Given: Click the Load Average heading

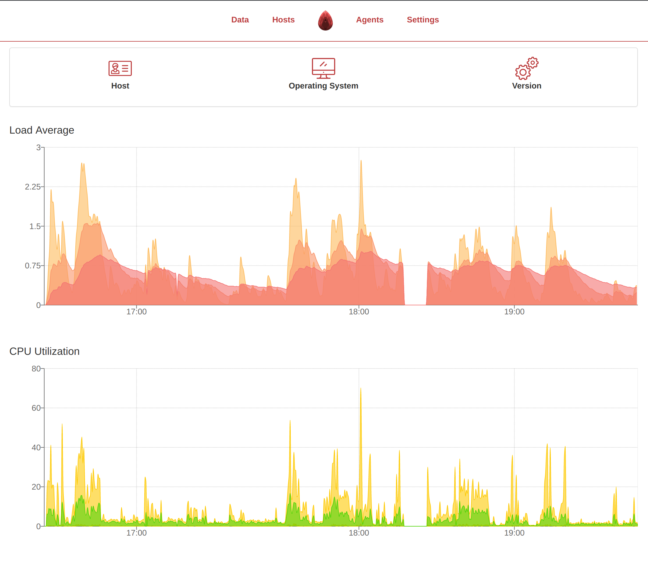Looking at the screenshot, I should tap(42, 130).
